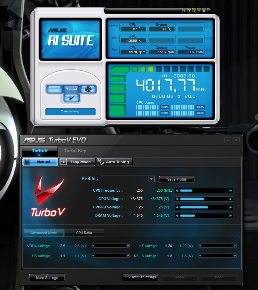Screen dimensions: 258x290
Task: Click the Manual mode sliders icon
Action: coord(27,162)
